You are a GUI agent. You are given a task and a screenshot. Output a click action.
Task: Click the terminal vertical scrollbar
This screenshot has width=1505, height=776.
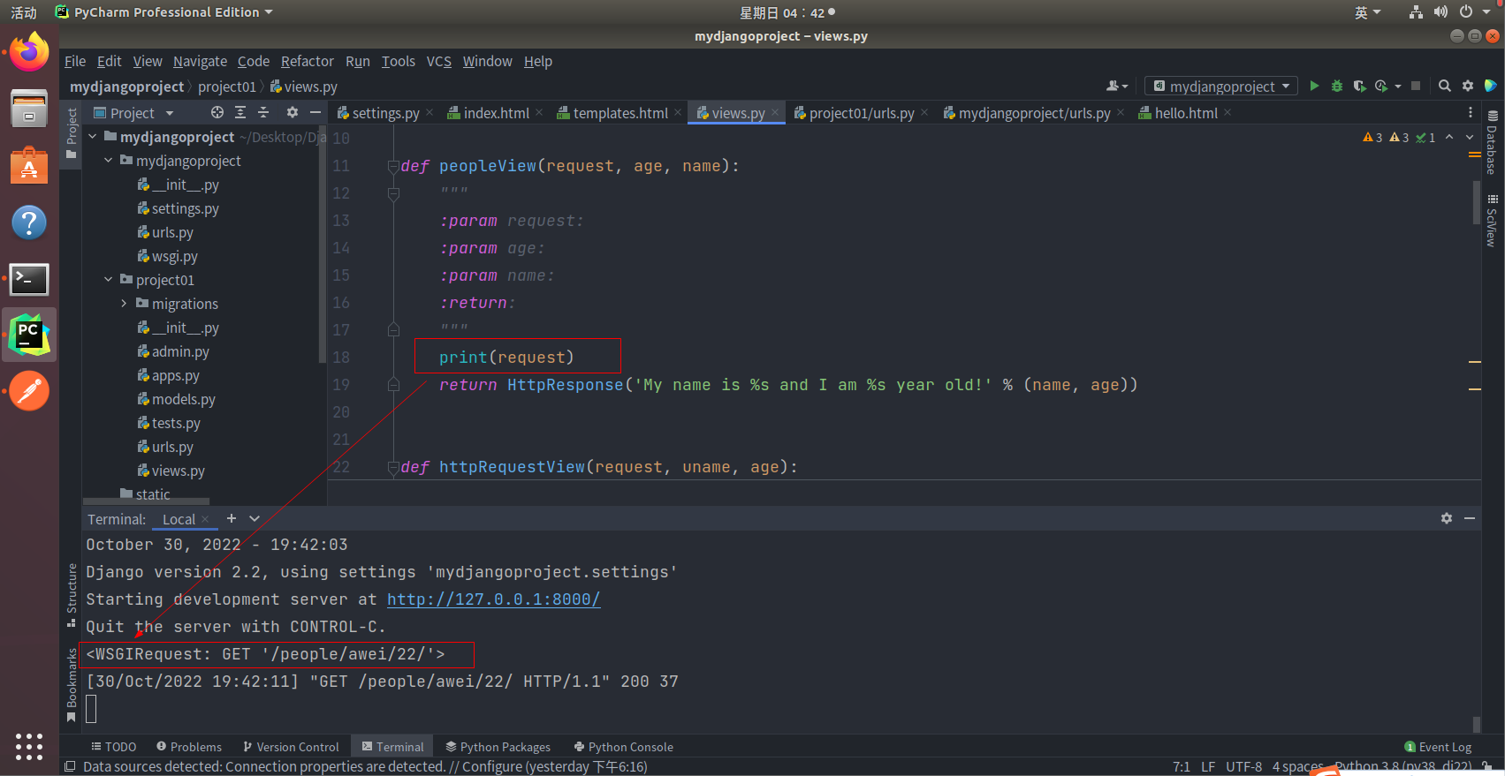[x=1476, y=724]
